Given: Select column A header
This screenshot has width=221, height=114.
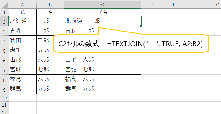Looking at the screenshot, I should click(23, 5).
